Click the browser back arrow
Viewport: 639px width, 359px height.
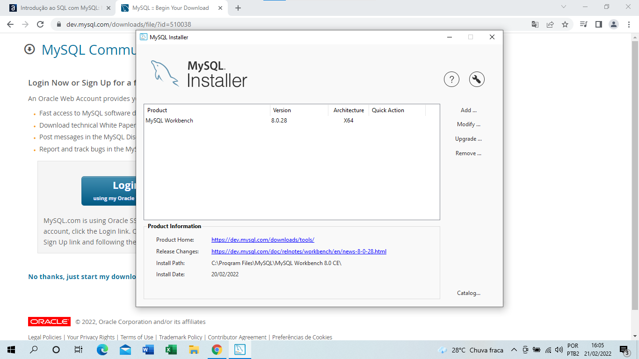(10, 24)
